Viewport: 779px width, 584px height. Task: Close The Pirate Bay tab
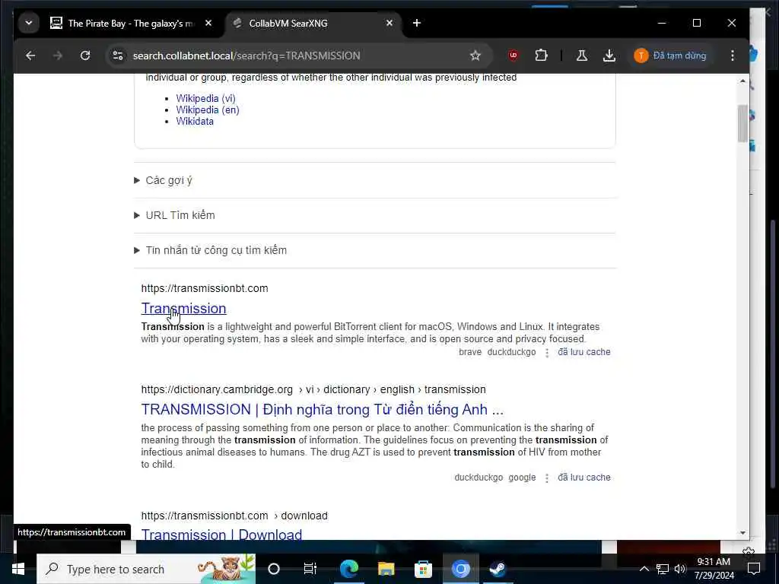click(208, 23)
